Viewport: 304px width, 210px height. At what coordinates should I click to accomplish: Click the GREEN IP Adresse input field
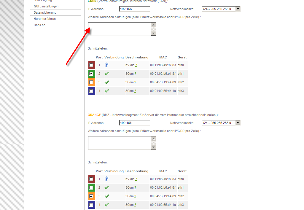[134, 9]
